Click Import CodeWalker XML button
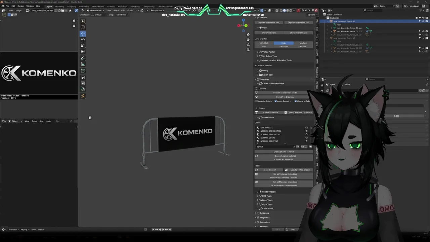The width and height of the screenshot is (430, 242). (x=268, y=23)
